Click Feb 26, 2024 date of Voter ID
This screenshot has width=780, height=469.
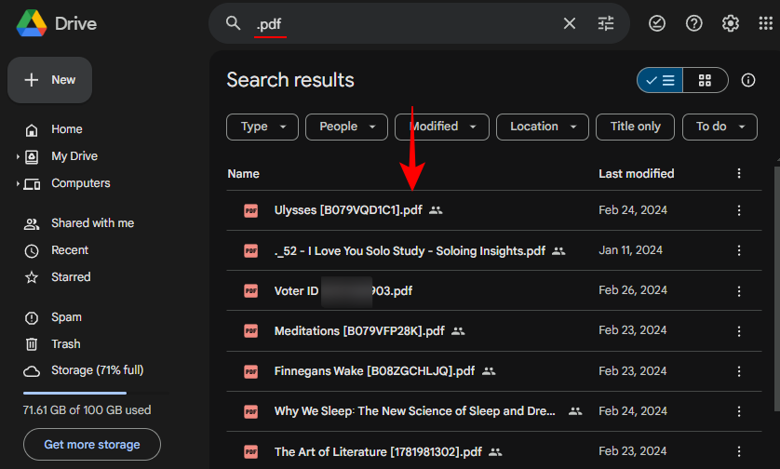click(x=633, y=290)
